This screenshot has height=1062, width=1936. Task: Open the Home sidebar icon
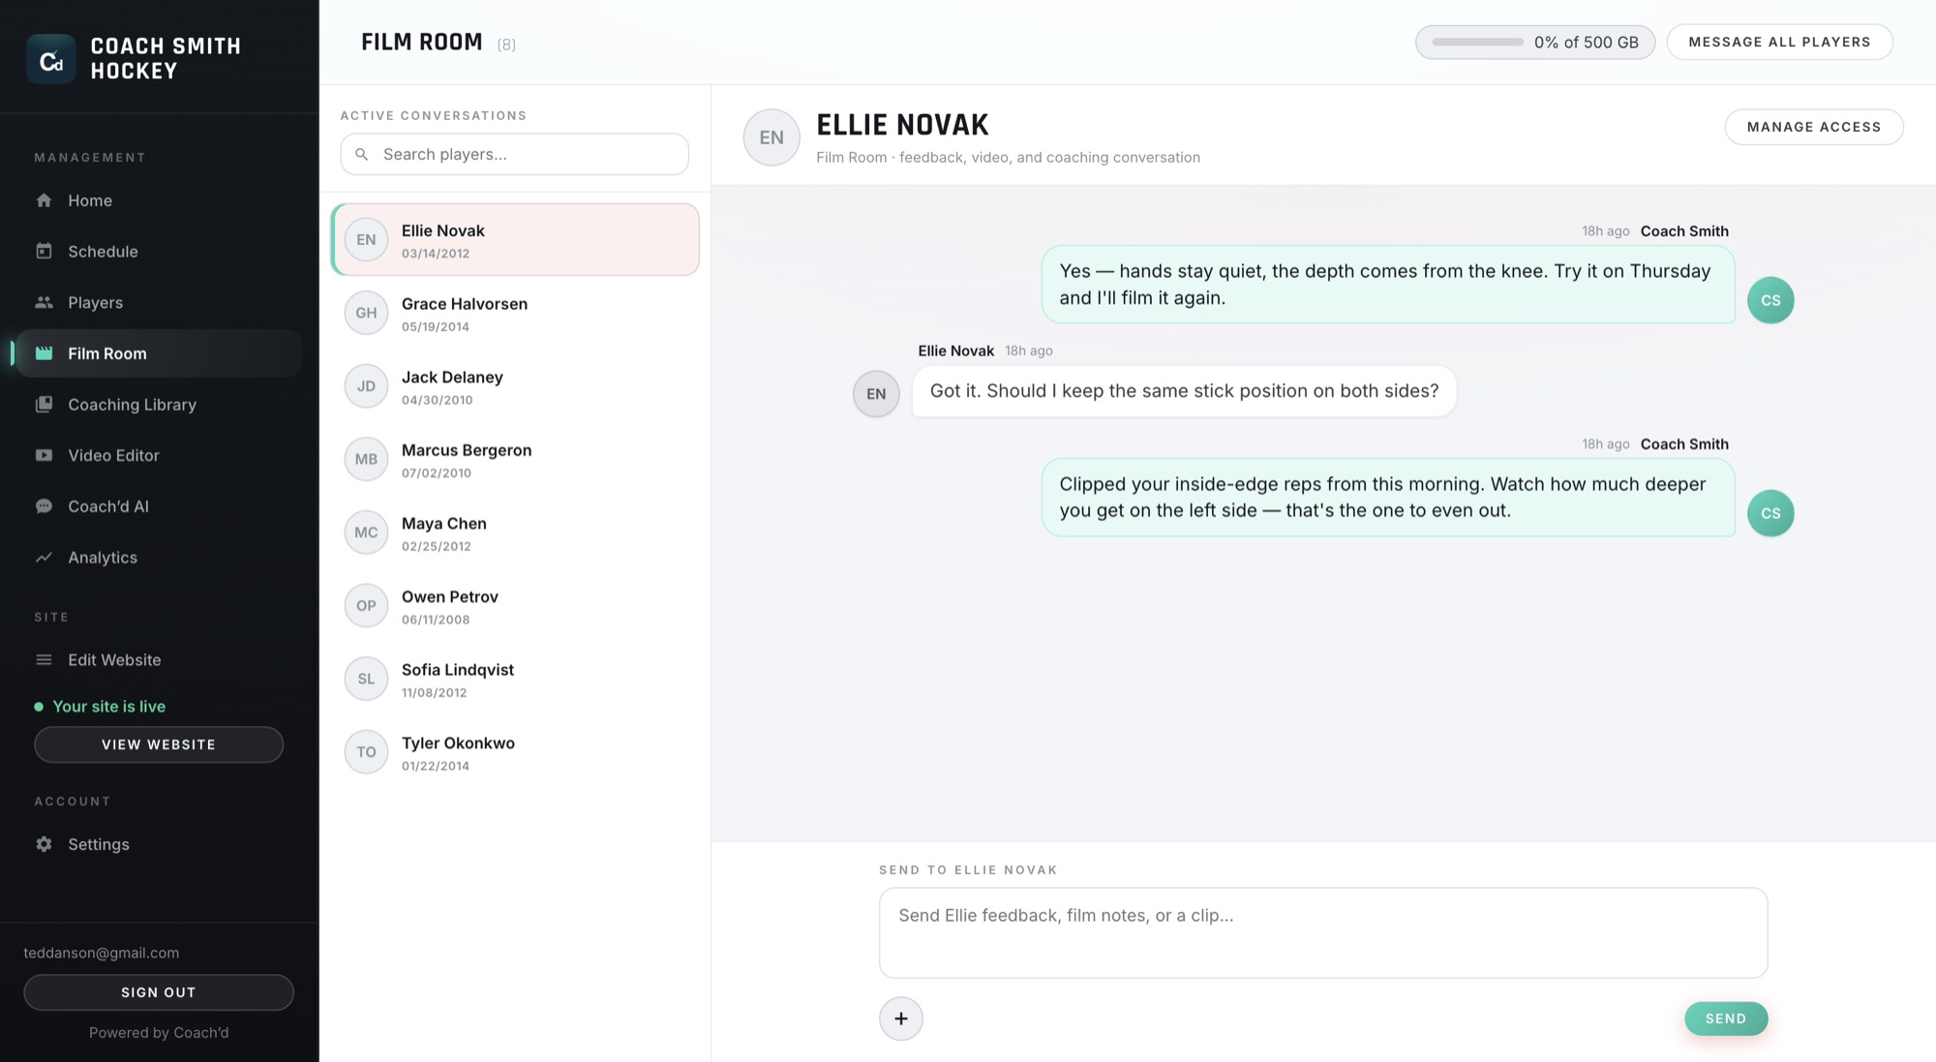click(x=44, y=200)
